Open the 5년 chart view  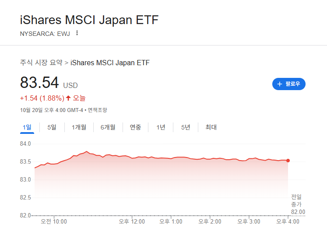point(186,127)
